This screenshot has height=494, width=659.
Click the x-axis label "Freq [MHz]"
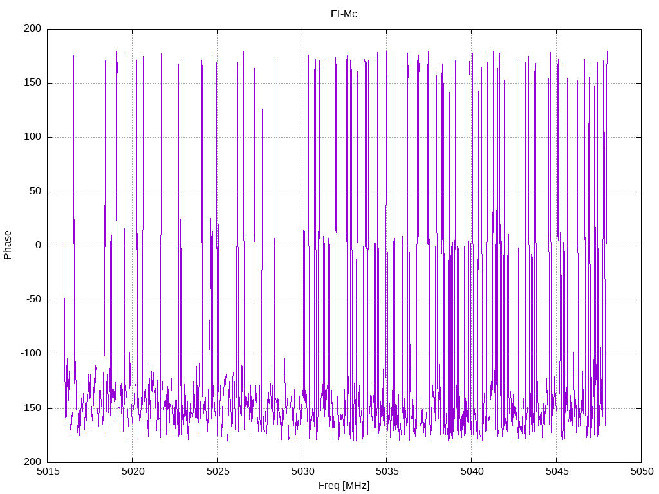(x=344, y=486)
